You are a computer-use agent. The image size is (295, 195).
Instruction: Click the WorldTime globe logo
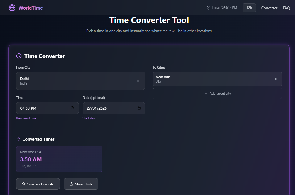click(x=12, y=8)
